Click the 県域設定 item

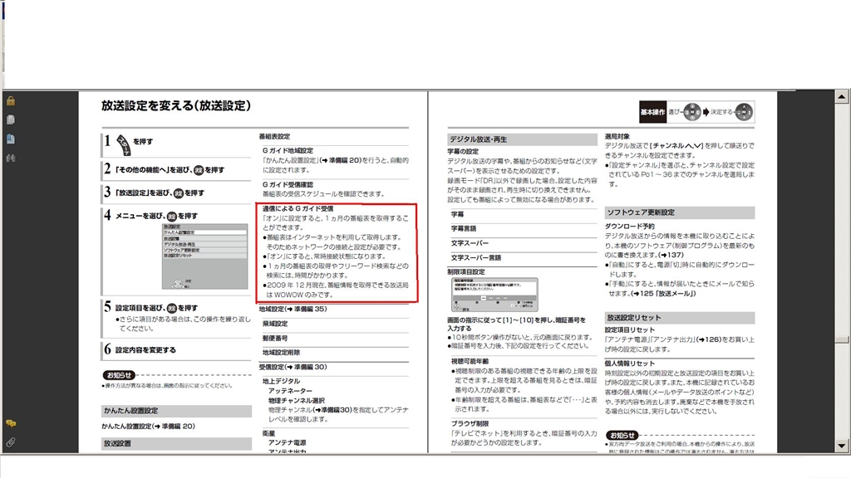275,324
